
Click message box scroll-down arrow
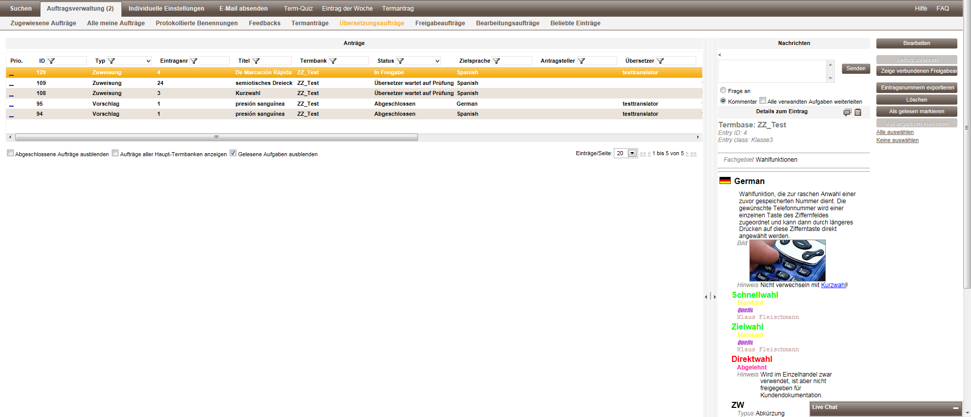[830, 78]
